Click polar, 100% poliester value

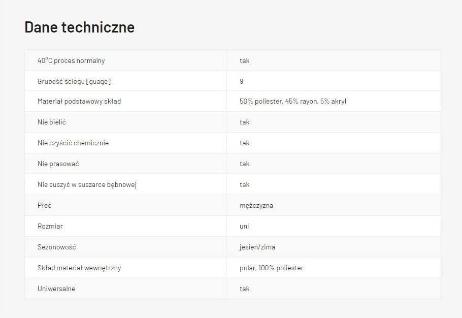click(x=272, y=268)
